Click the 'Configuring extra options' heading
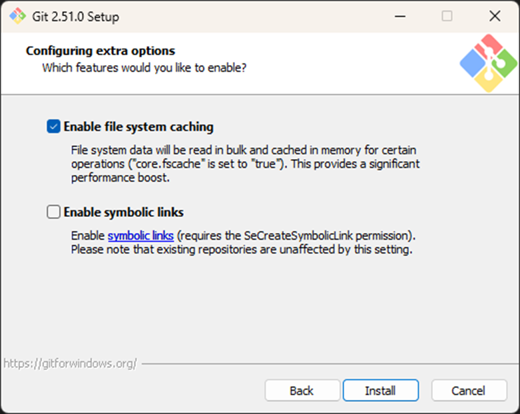This screenshot has height=414, width=520. pos(100,51)
